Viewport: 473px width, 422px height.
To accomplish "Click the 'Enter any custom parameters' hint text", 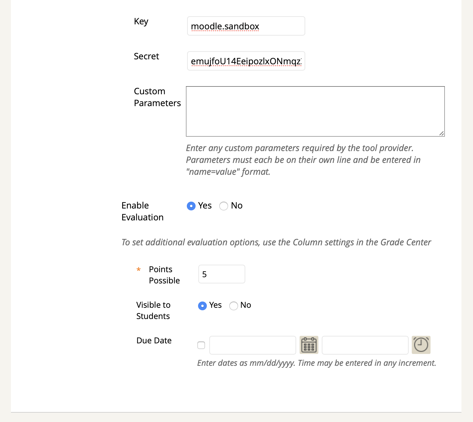I will [303, 160].
